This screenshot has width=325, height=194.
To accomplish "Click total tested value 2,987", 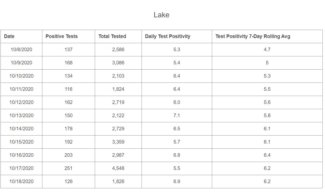I will point(118,155).
